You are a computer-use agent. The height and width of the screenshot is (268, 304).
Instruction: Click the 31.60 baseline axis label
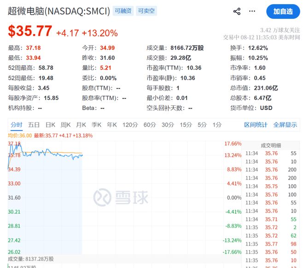(14, 198)
